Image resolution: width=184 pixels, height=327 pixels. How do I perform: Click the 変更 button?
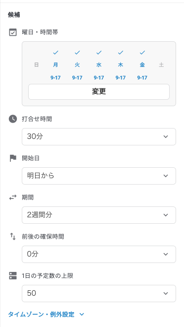[99, 92]
